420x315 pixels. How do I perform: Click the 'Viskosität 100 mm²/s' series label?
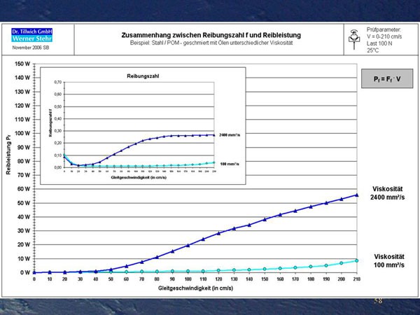(x=389, y=260)
